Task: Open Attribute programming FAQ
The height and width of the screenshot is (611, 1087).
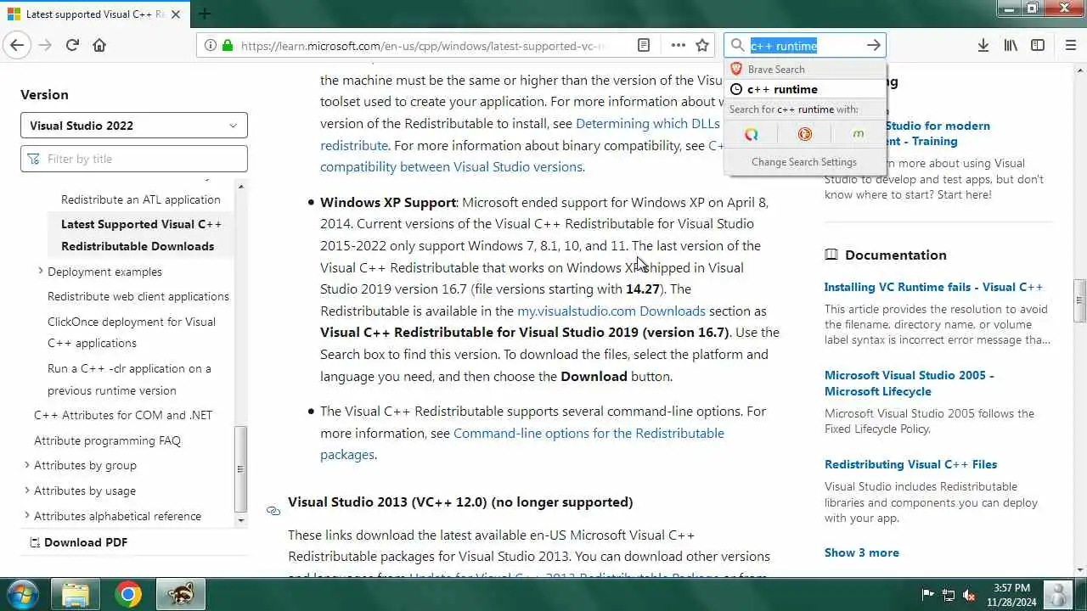Action: (107, 440)
